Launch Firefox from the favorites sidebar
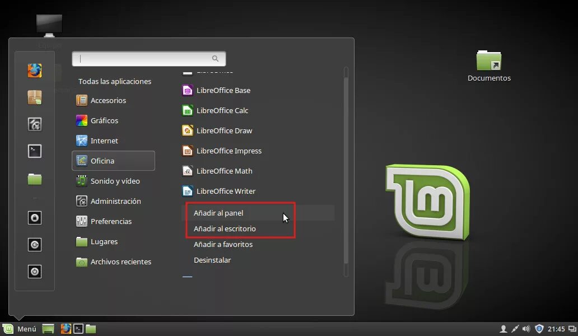 click(x=35, y=71)
